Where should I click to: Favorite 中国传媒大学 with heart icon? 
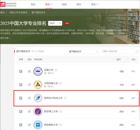click(61, 83)
